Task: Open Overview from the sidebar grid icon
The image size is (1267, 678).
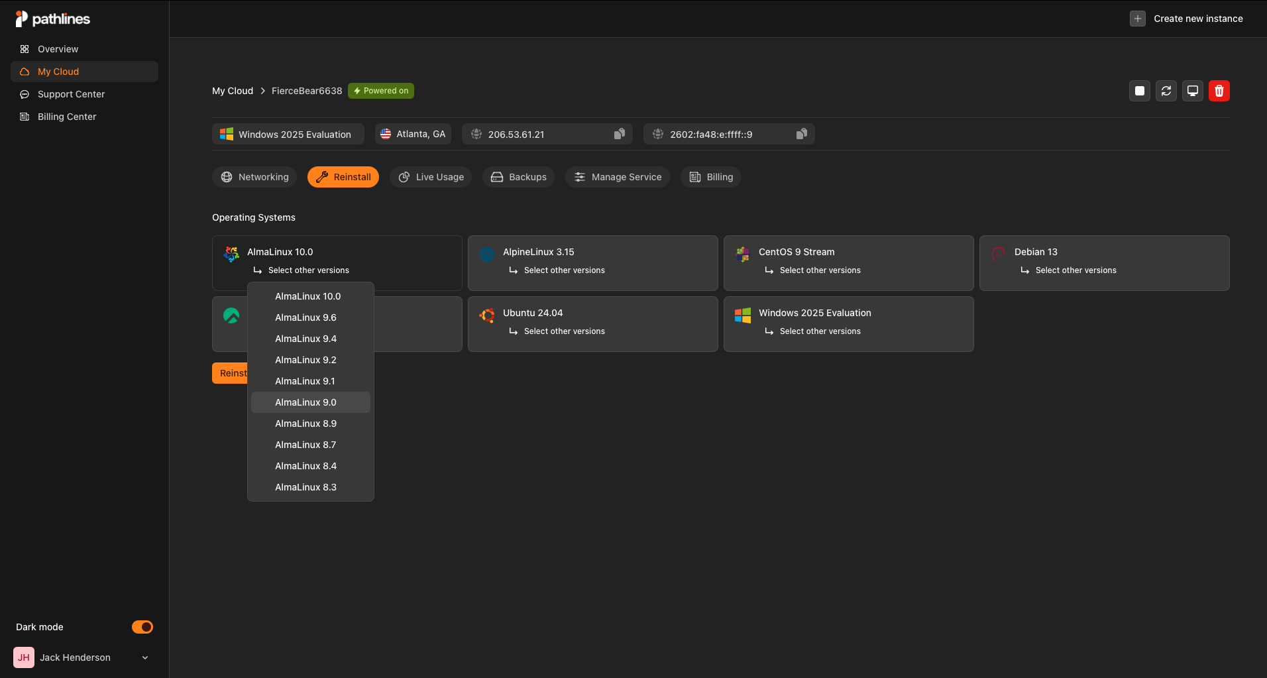Action: [x=25, y=48]
